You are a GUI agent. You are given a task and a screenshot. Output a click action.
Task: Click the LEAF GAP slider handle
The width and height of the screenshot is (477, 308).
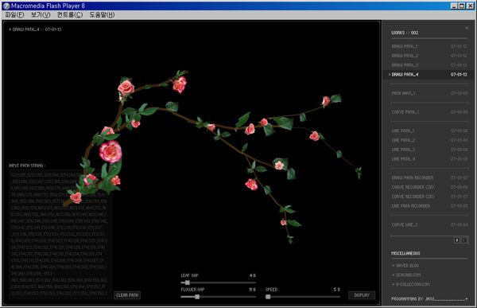tap(187, 283)
